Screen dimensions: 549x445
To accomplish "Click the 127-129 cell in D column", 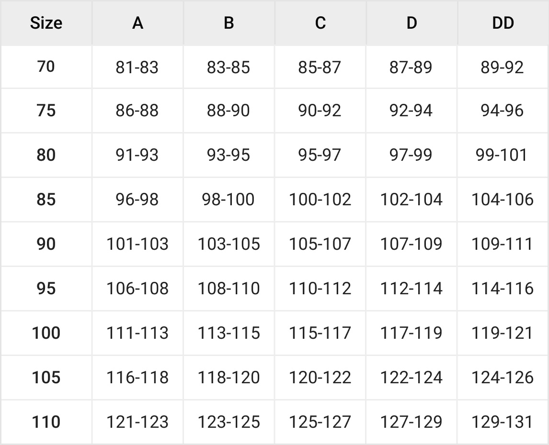I will [x=411, y=422].
